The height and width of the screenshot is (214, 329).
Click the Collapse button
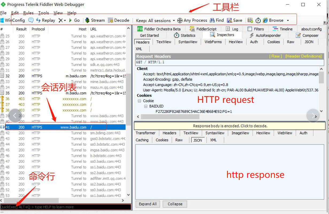coord(175,204)
